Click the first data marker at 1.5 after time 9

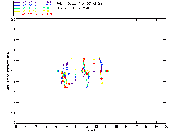click(58, 71)
